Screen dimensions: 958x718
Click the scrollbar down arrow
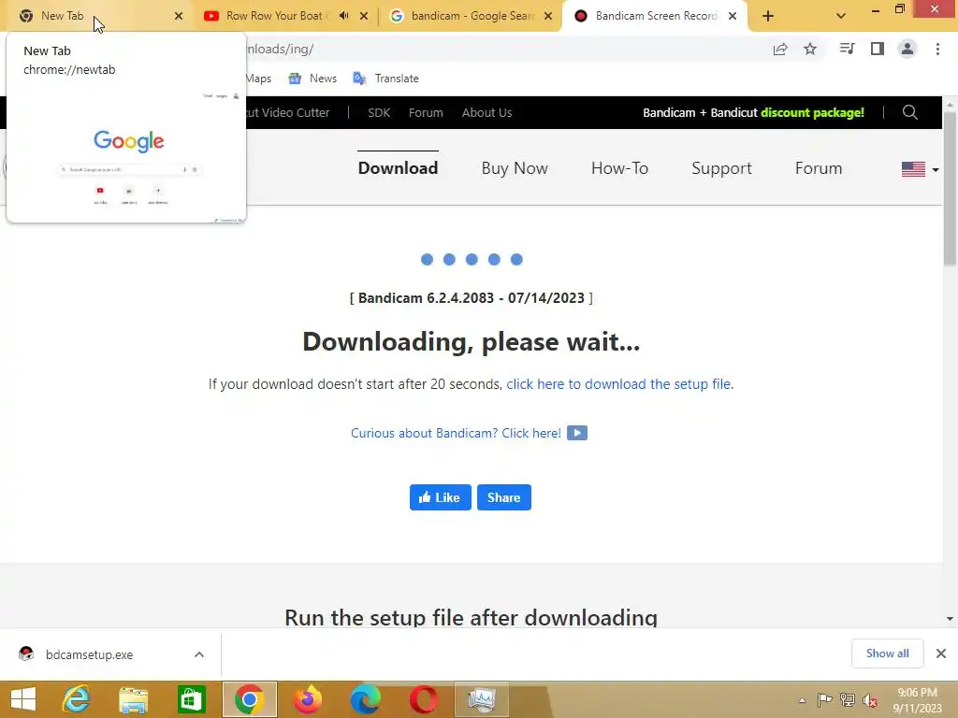951,619
